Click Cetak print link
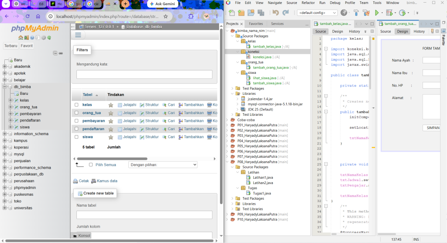The width and height of the screenshot is (447, 243). pyautogui.click(x=81, y=181)
